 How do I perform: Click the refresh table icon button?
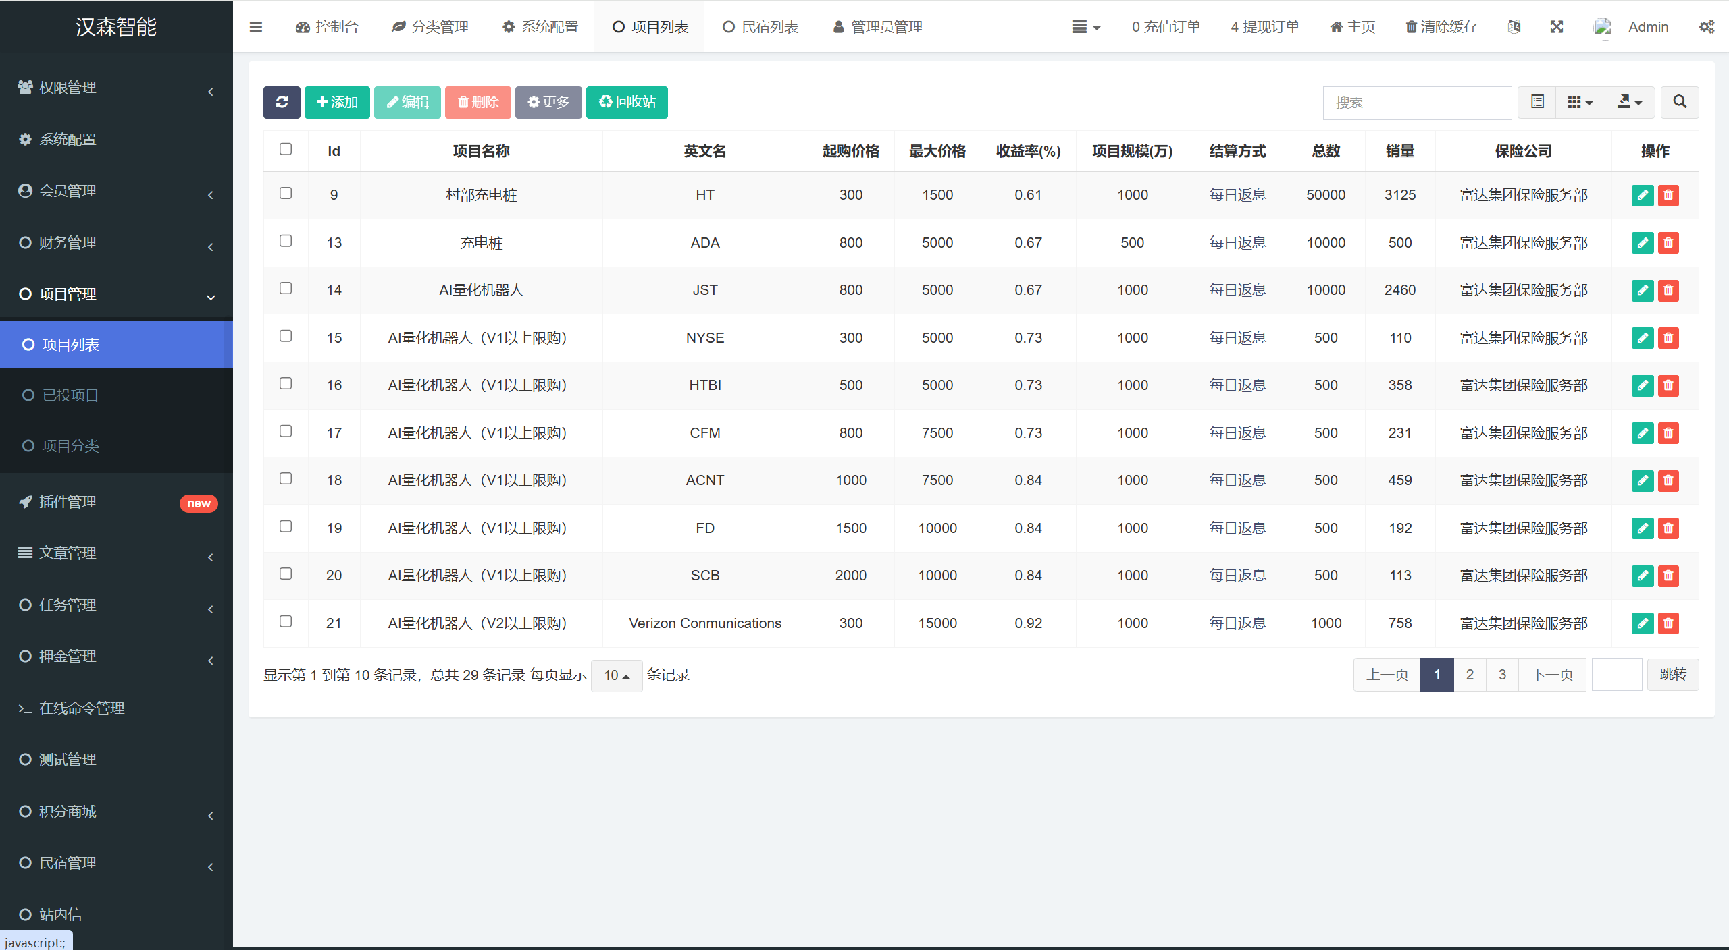click(x=282, y=102)
